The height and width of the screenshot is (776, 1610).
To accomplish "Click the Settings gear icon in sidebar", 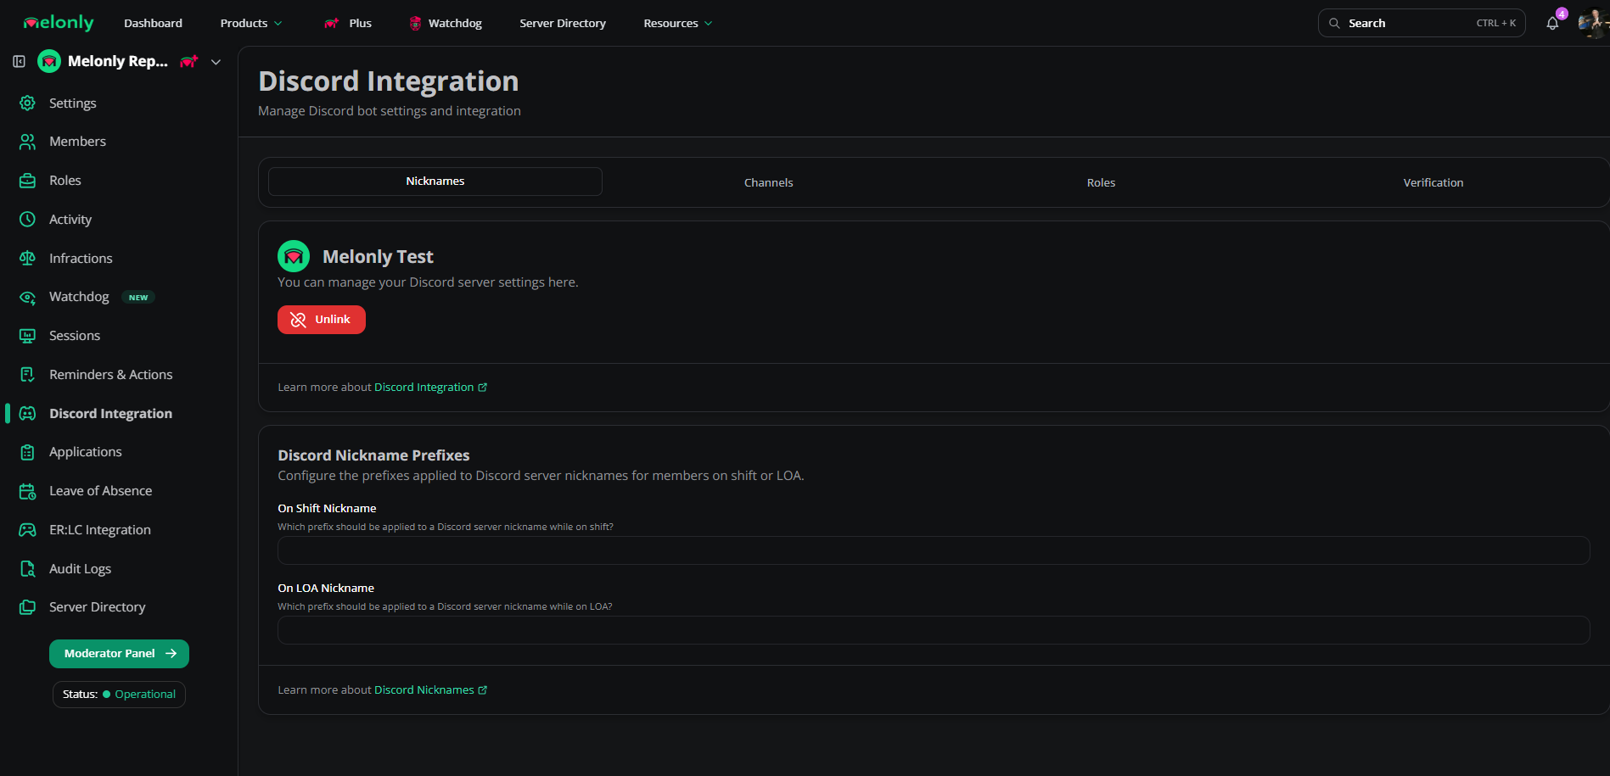I will [28, 103].
